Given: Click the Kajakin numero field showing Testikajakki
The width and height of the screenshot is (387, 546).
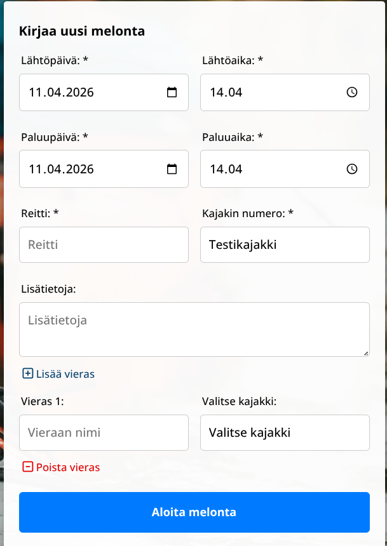Looking at the screenshot, I should click(285, 244).
